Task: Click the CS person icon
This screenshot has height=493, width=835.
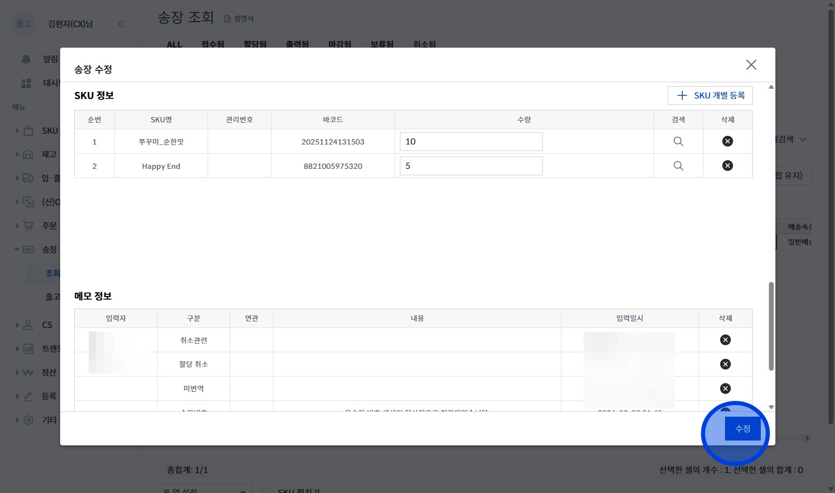Action: tap(28, 325)
